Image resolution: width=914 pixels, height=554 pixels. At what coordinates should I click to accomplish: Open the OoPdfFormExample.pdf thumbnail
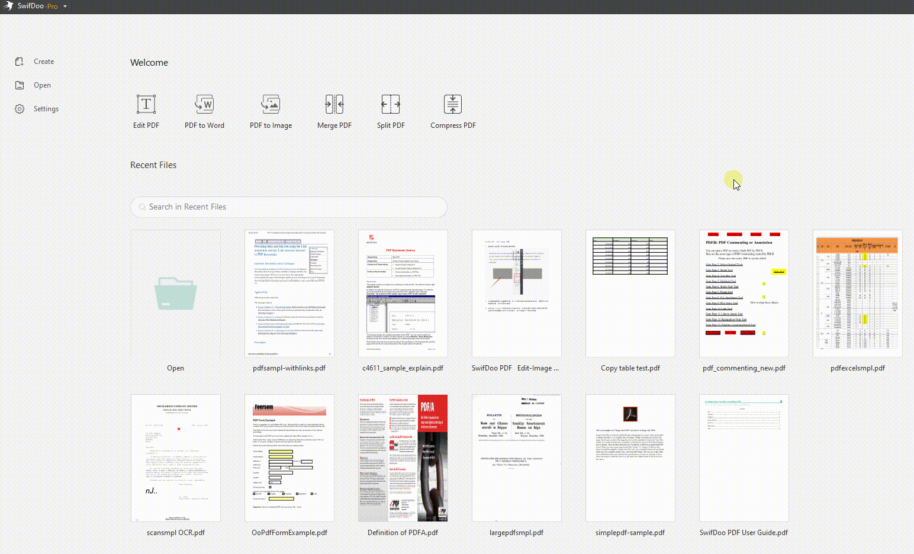[x=289, y=458]
